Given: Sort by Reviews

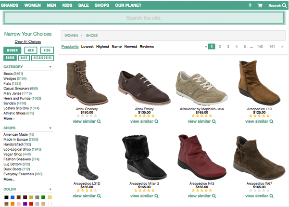Looking at the screenshot, I should (x=147, y=47).
